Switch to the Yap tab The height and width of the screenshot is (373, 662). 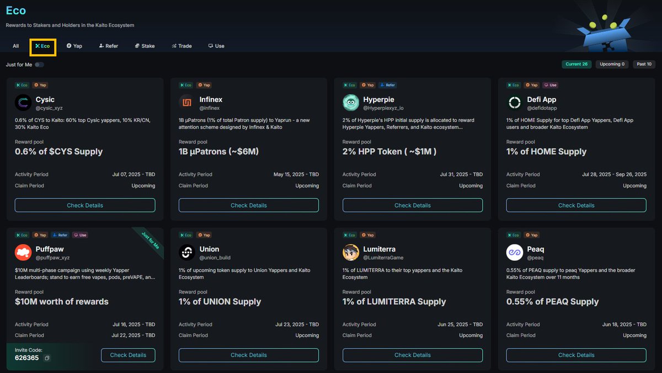point(74,46)
